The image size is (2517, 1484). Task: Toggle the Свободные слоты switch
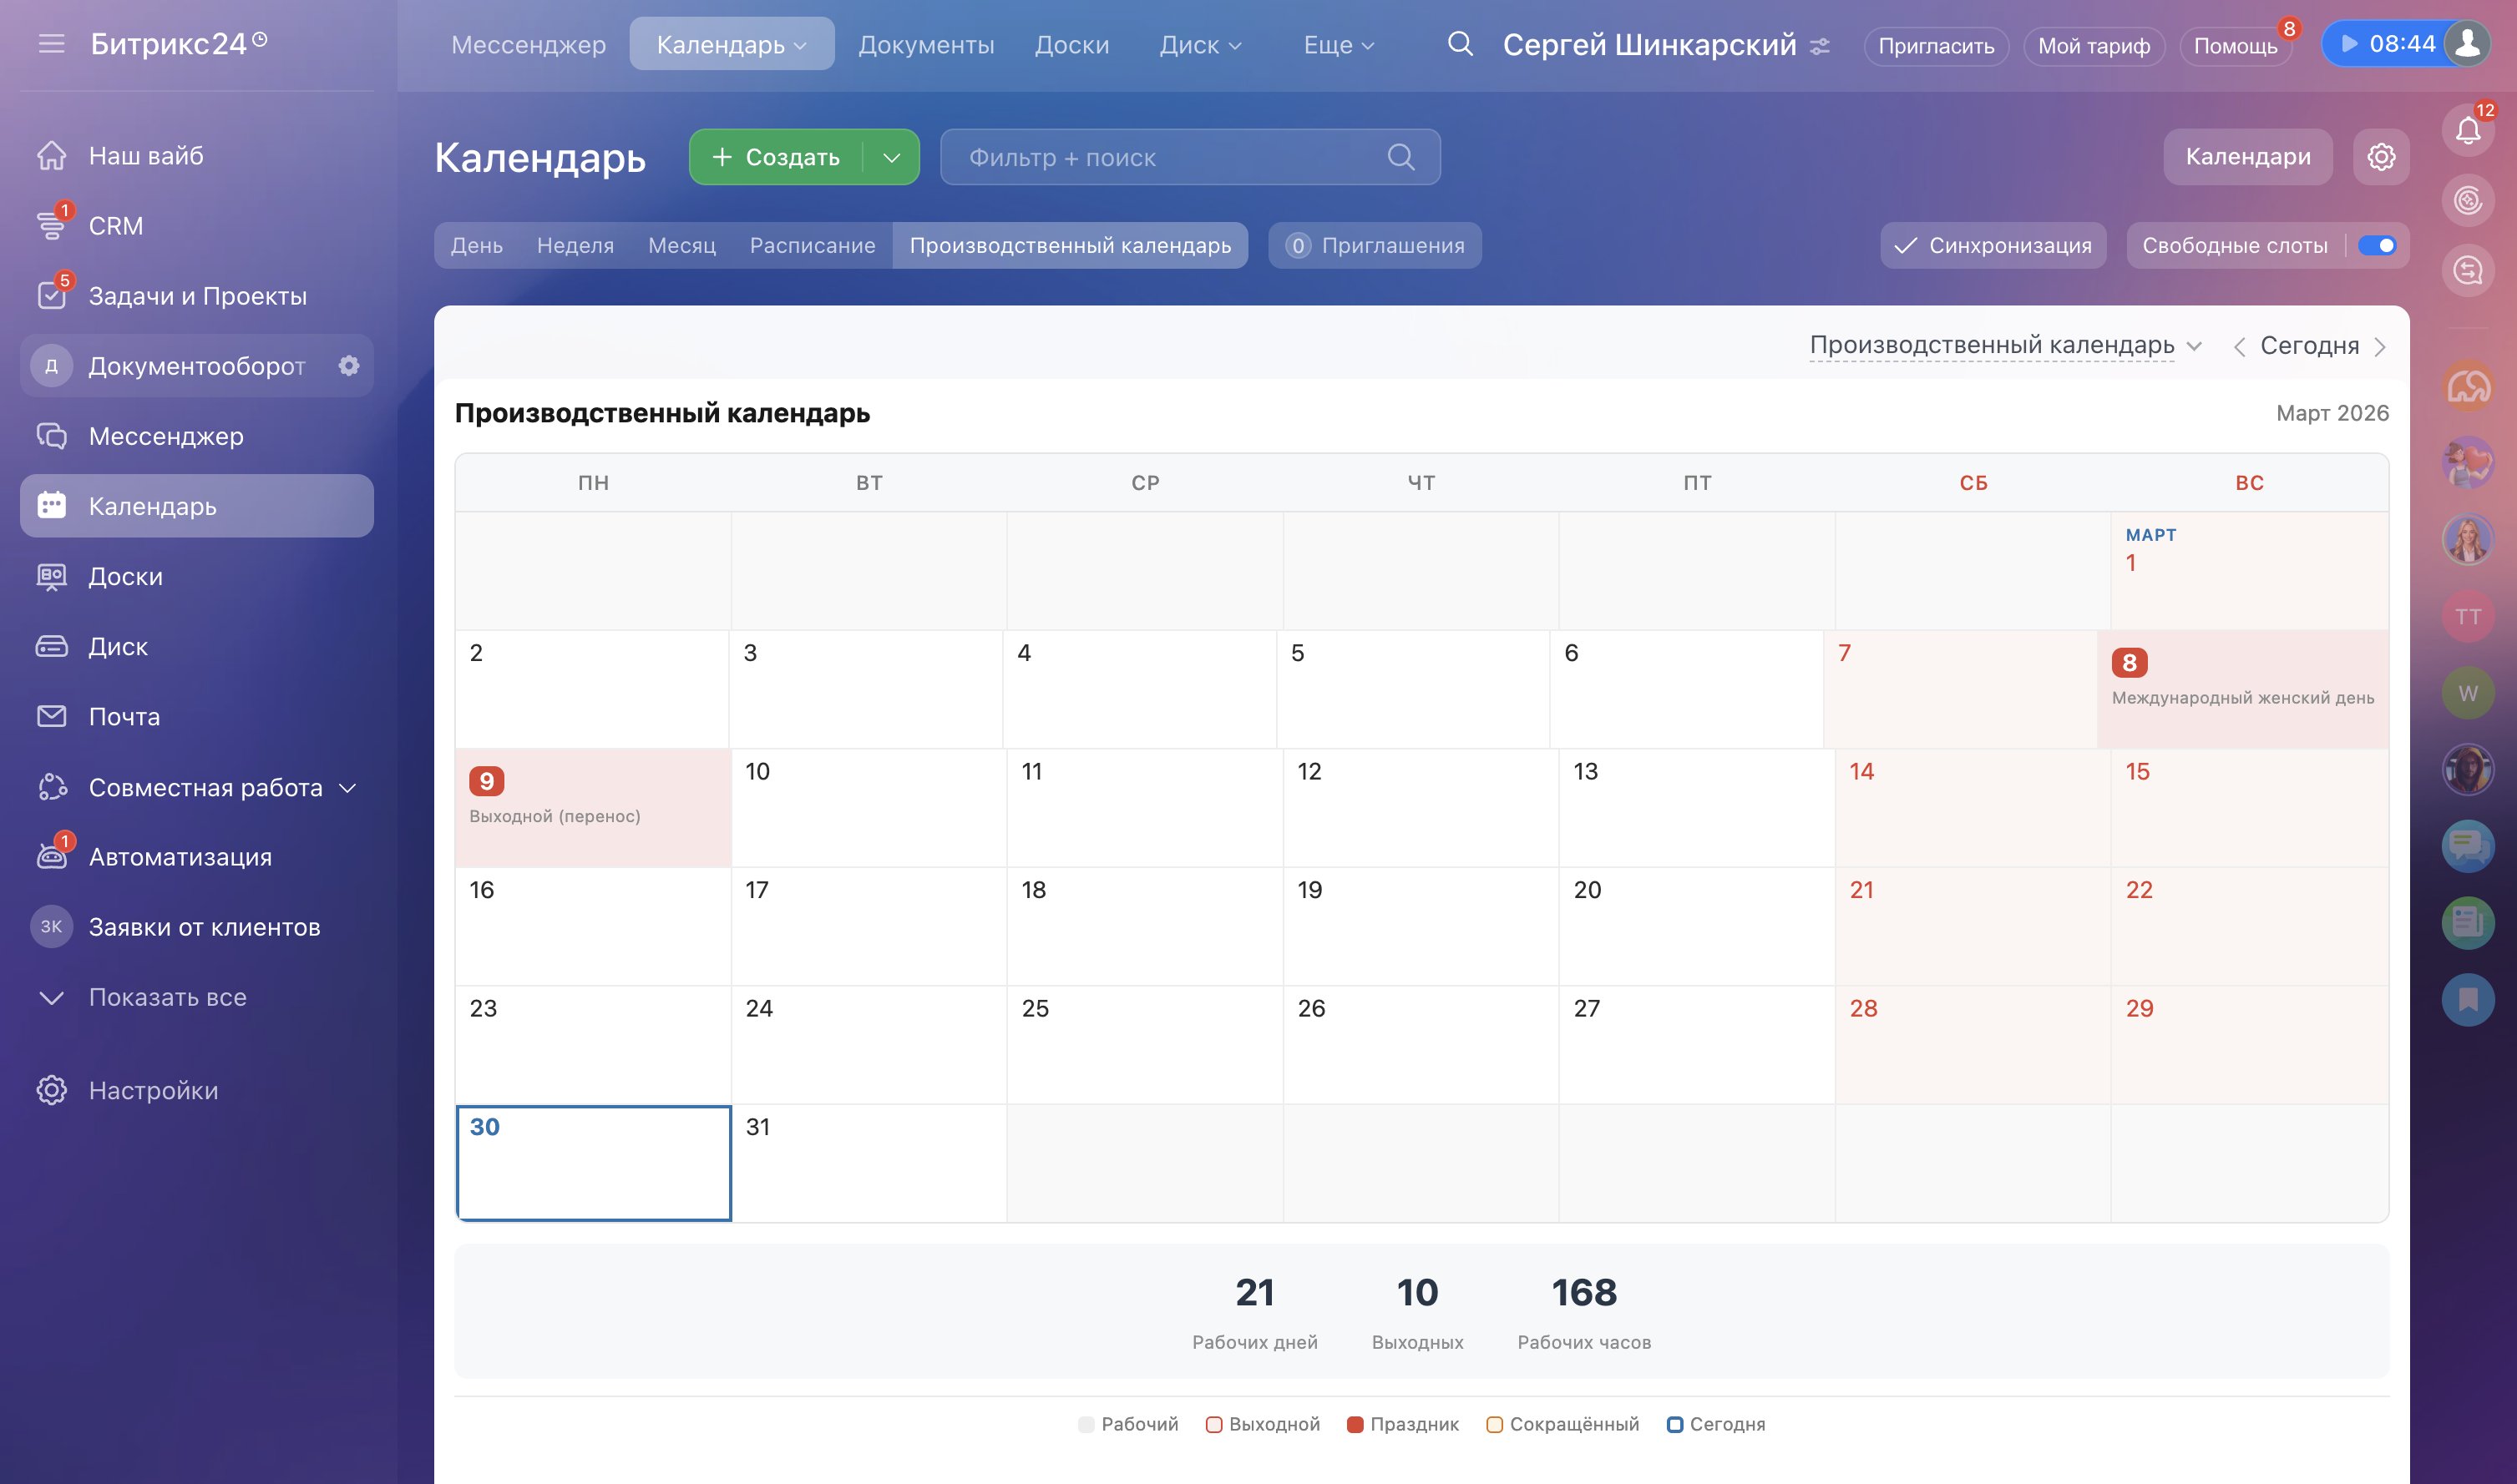(2376, 246)
